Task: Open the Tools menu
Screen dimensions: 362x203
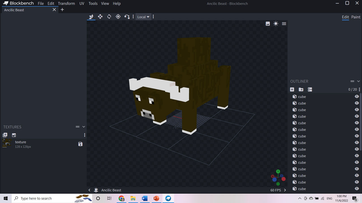Action: 93,3
